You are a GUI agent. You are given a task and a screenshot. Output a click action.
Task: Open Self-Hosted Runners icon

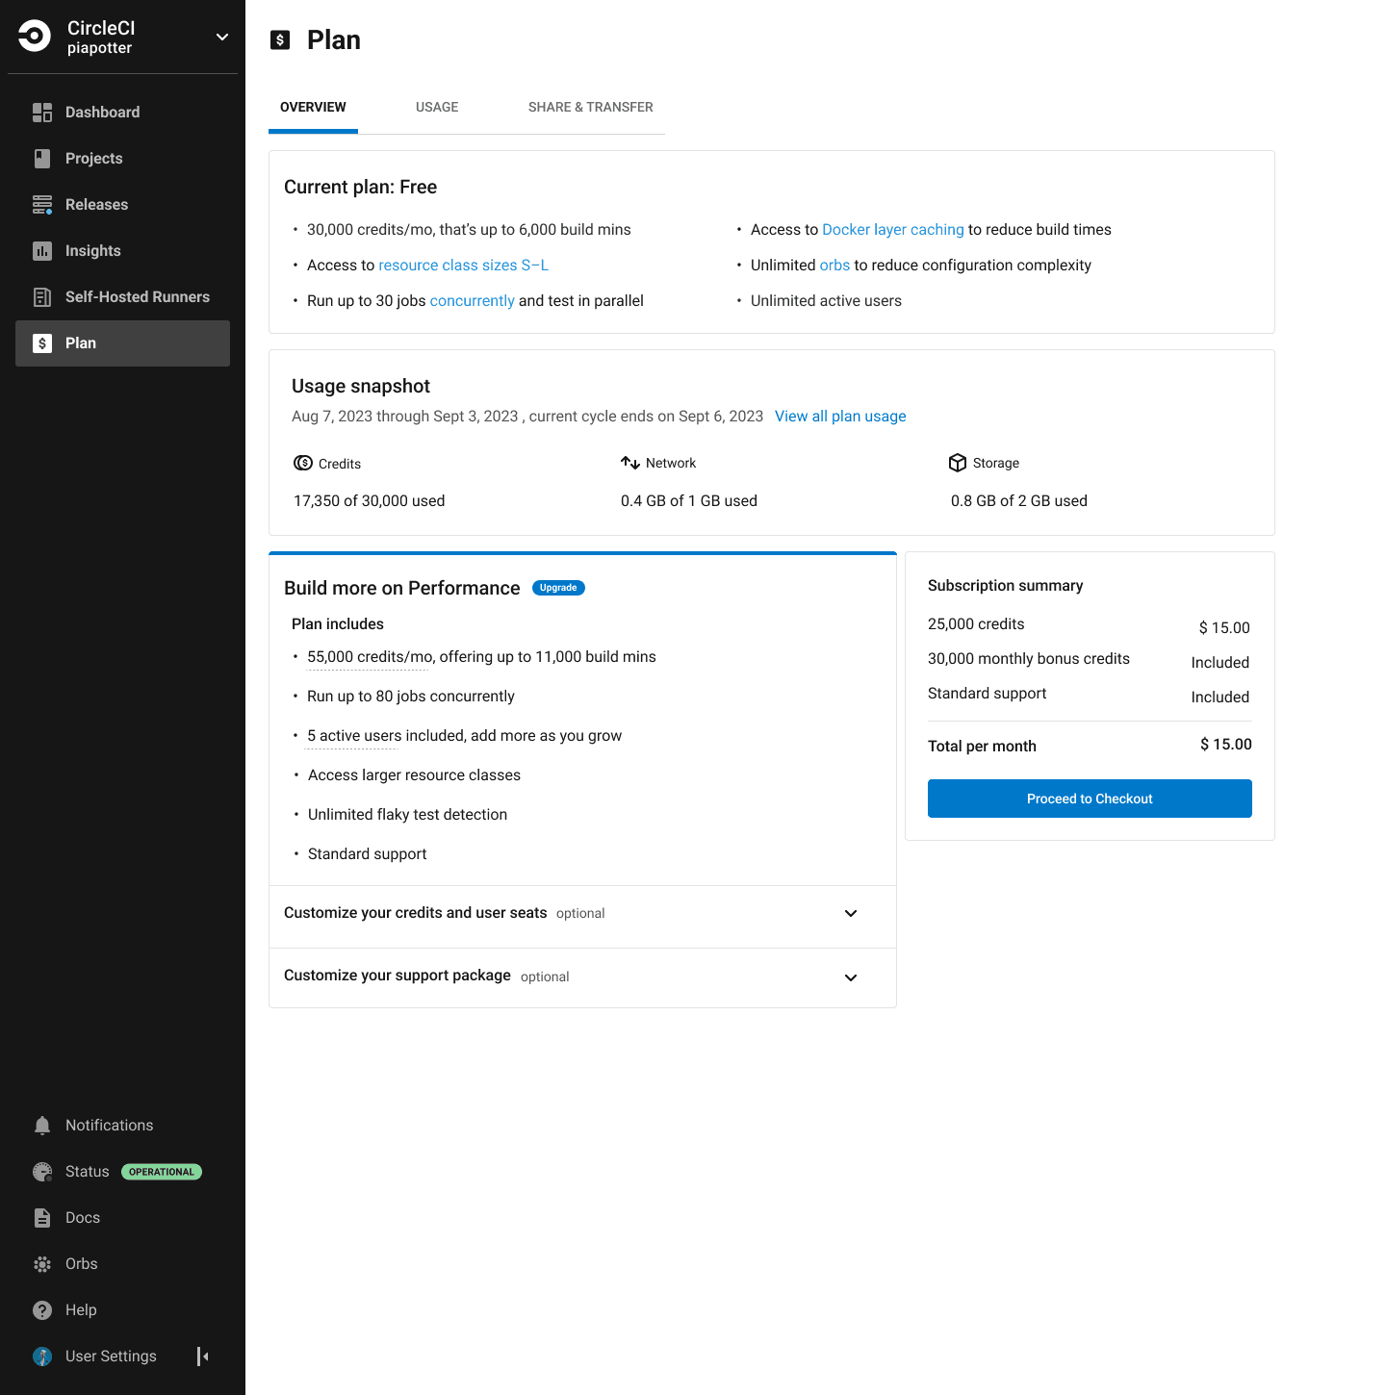(42, 297)
